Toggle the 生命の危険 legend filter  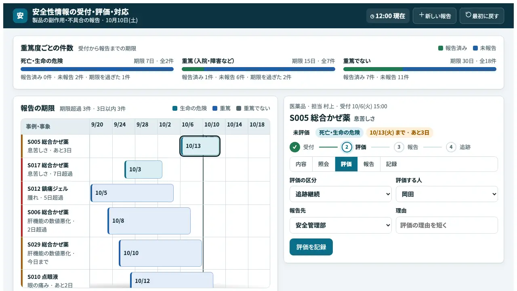click(189, 108)
